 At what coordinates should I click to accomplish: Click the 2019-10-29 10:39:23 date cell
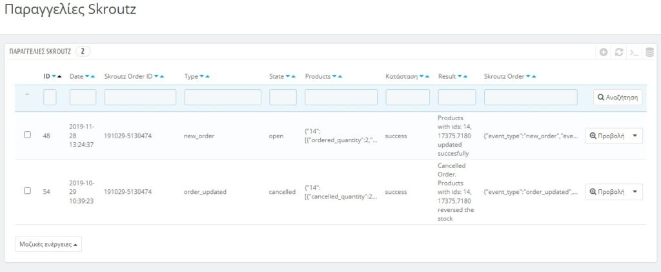point(82,192)
